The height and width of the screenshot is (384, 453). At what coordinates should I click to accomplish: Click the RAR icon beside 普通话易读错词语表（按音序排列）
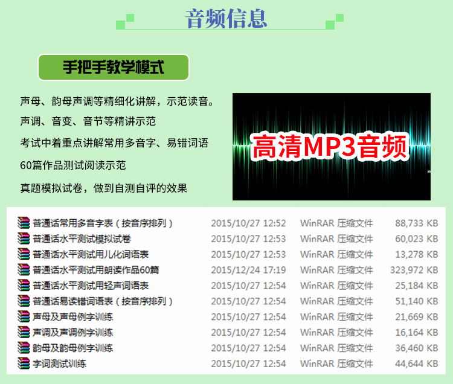[24, 301]
